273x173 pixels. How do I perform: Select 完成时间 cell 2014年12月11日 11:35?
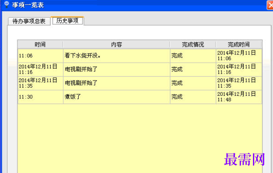(239, 83)
